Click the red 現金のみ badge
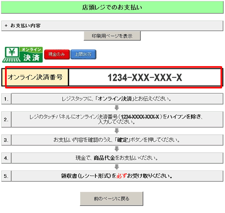Viewport: 225px width, 213px height. (x=57, y=54)
